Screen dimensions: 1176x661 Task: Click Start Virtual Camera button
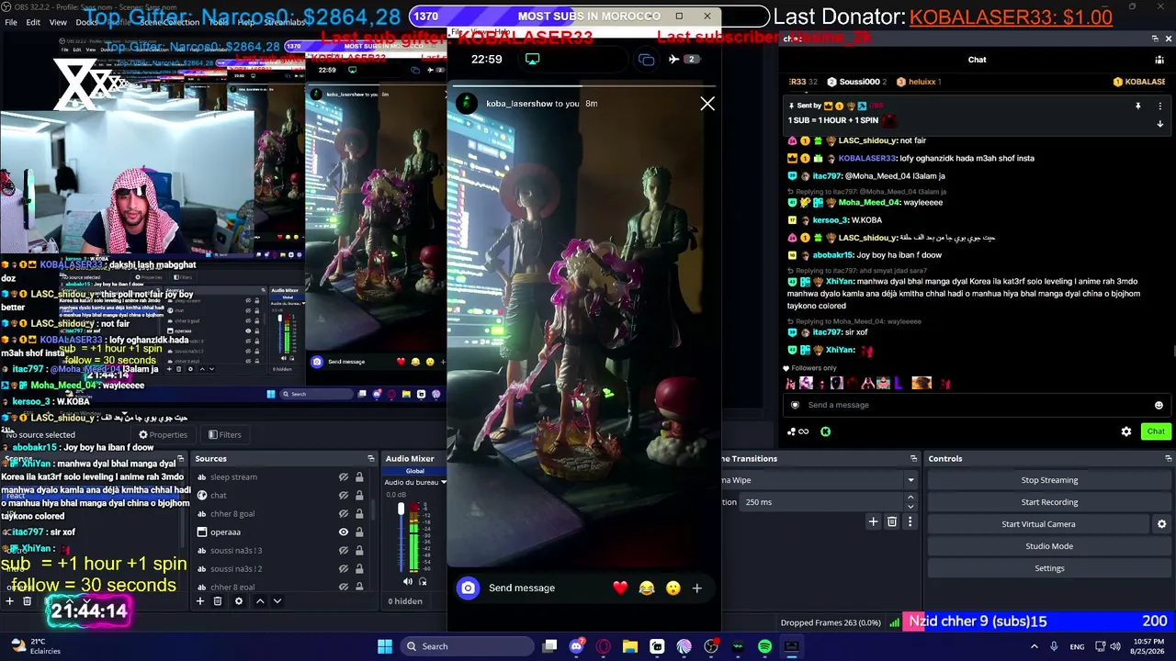(1038, 524)
